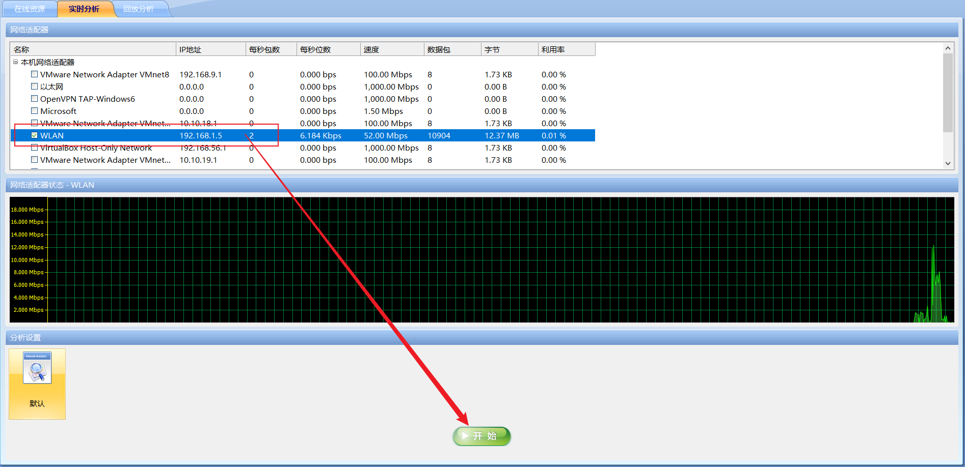The width and height of the screenshot is (965, 467).
Task: Sort by the 数据包 column header
Action: [452, 49]
